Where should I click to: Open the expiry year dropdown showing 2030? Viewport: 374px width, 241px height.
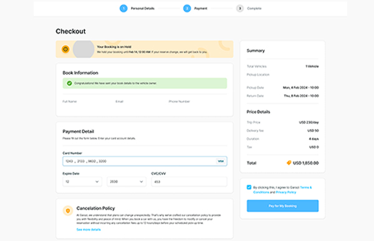127,182
